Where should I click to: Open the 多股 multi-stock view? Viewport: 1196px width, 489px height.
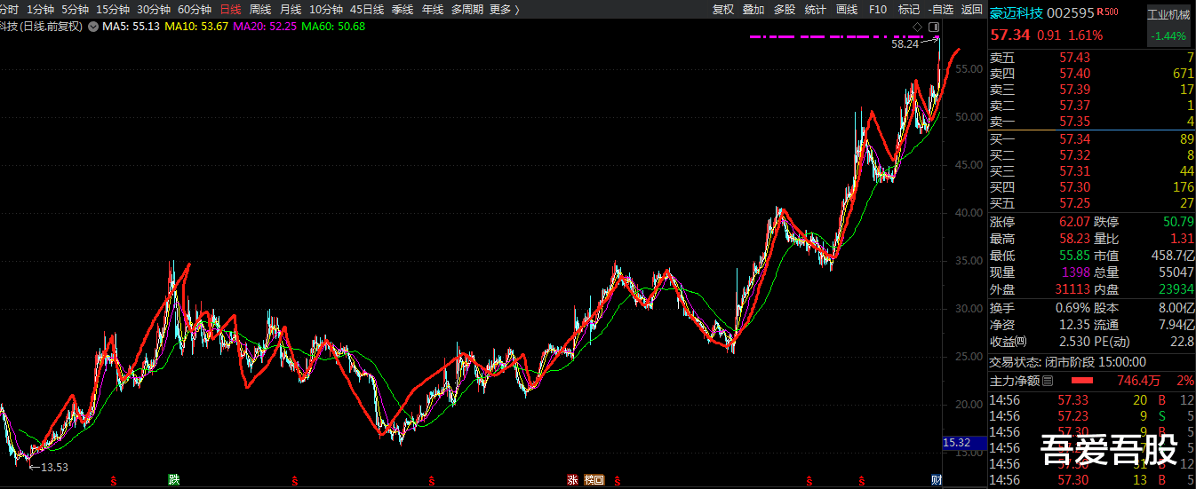click(x=785, y=9)
